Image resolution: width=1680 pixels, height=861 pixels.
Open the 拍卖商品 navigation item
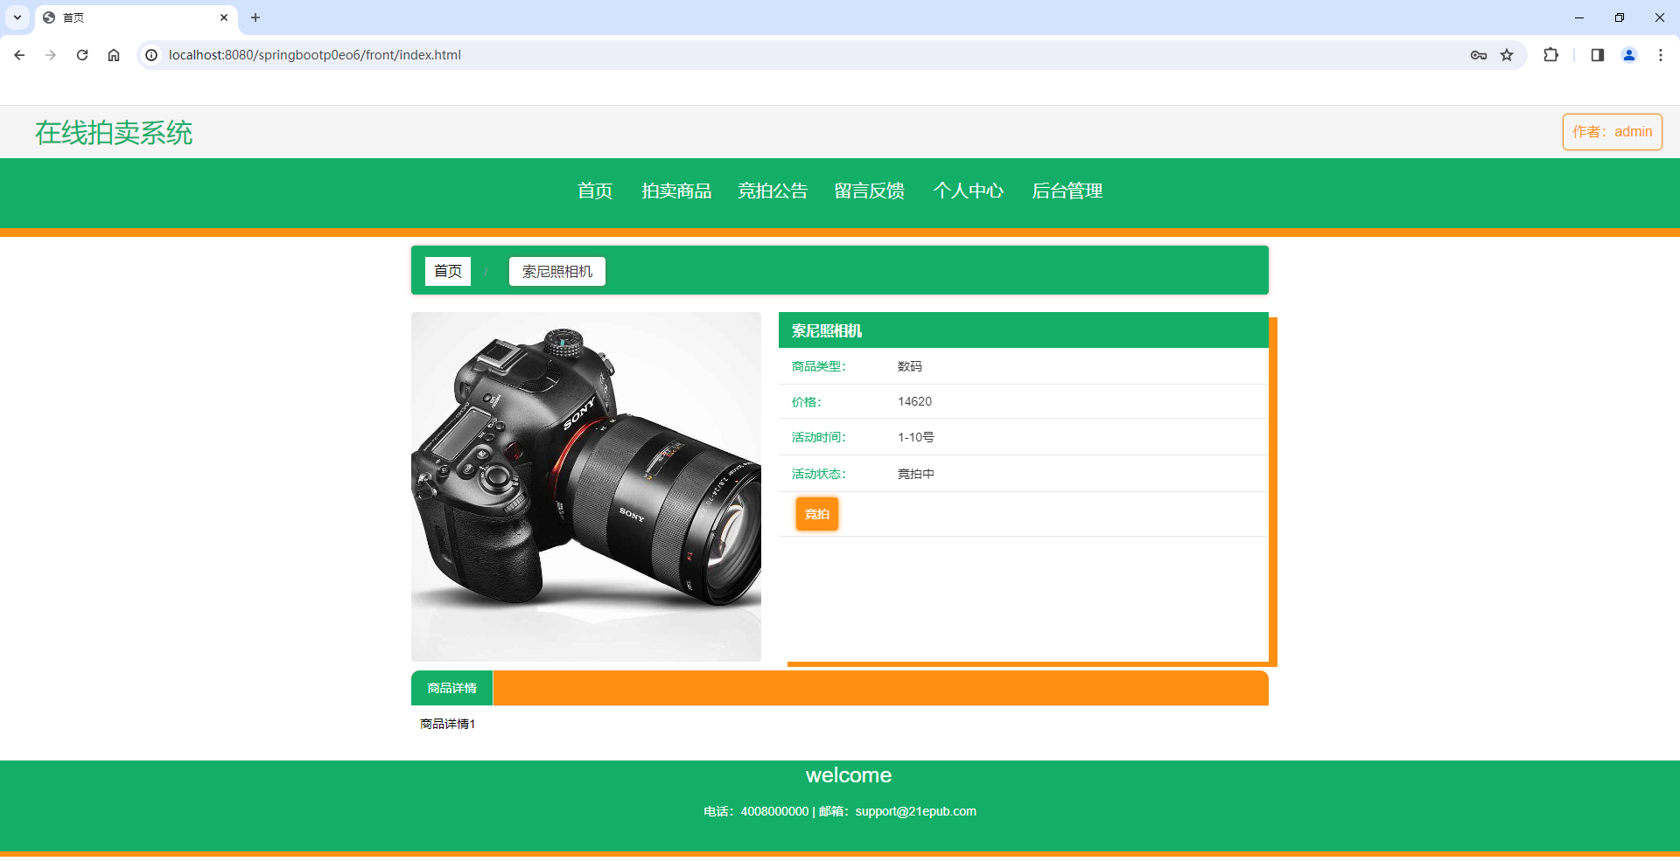click(676, 191)
